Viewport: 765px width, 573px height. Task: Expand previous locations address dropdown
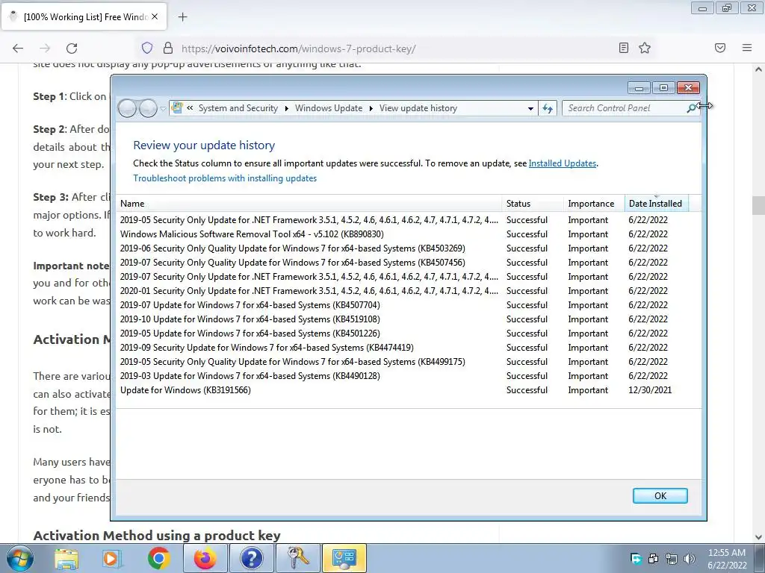coord(531,108)
